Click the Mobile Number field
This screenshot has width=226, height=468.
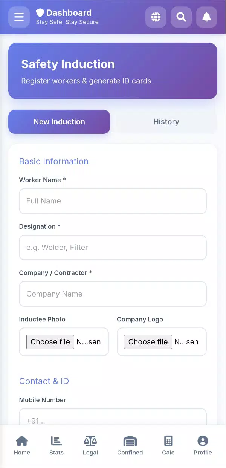(113, 418)
